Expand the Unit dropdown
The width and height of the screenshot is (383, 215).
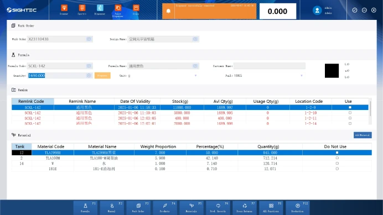tap(196, 76)
